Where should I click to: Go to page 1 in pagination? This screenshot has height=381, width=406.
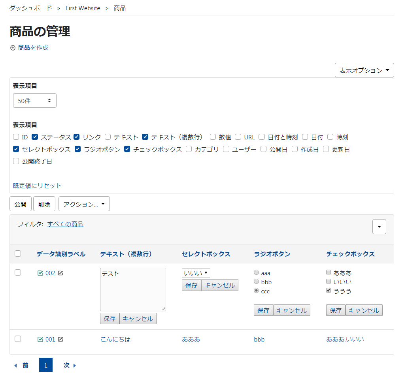pyautogui.click(x=46, y=365)
